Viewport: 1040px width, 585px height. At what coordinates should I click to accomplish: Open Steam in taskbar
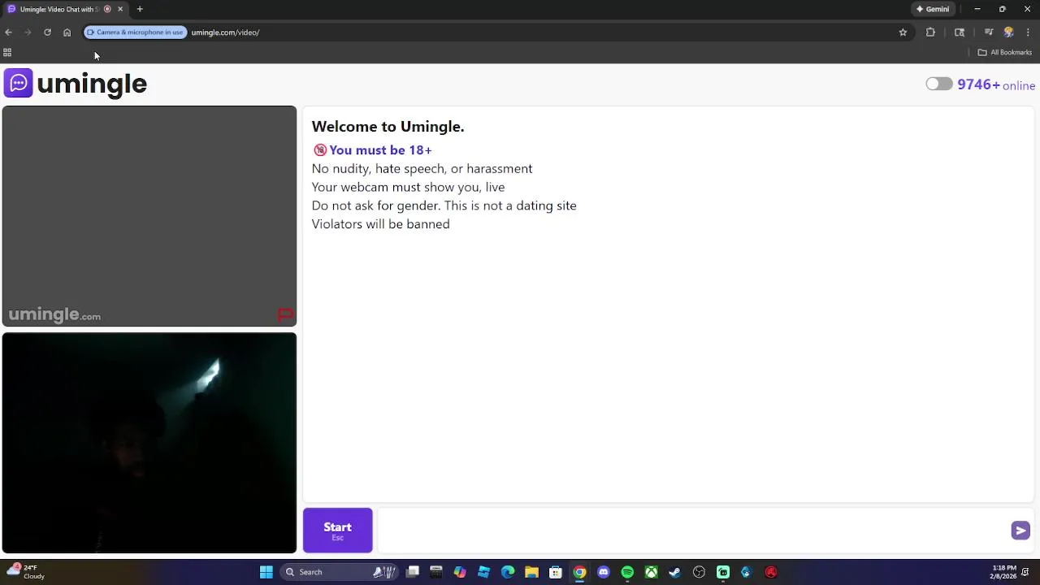pyautogui.click(x=675, y=572)
